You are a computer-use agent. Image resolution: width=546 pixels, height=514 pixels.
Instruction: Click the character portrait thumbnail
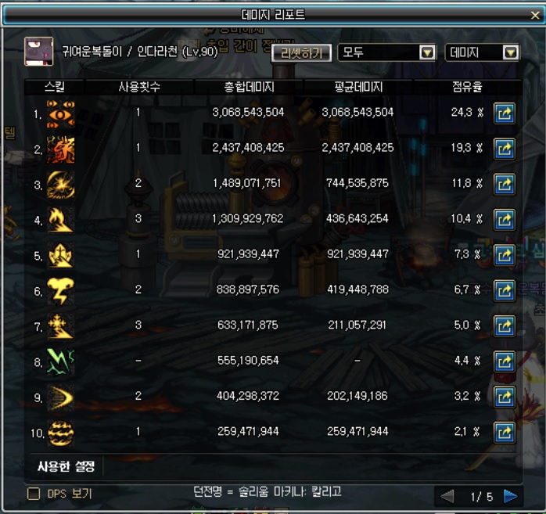tap(38, 52)
